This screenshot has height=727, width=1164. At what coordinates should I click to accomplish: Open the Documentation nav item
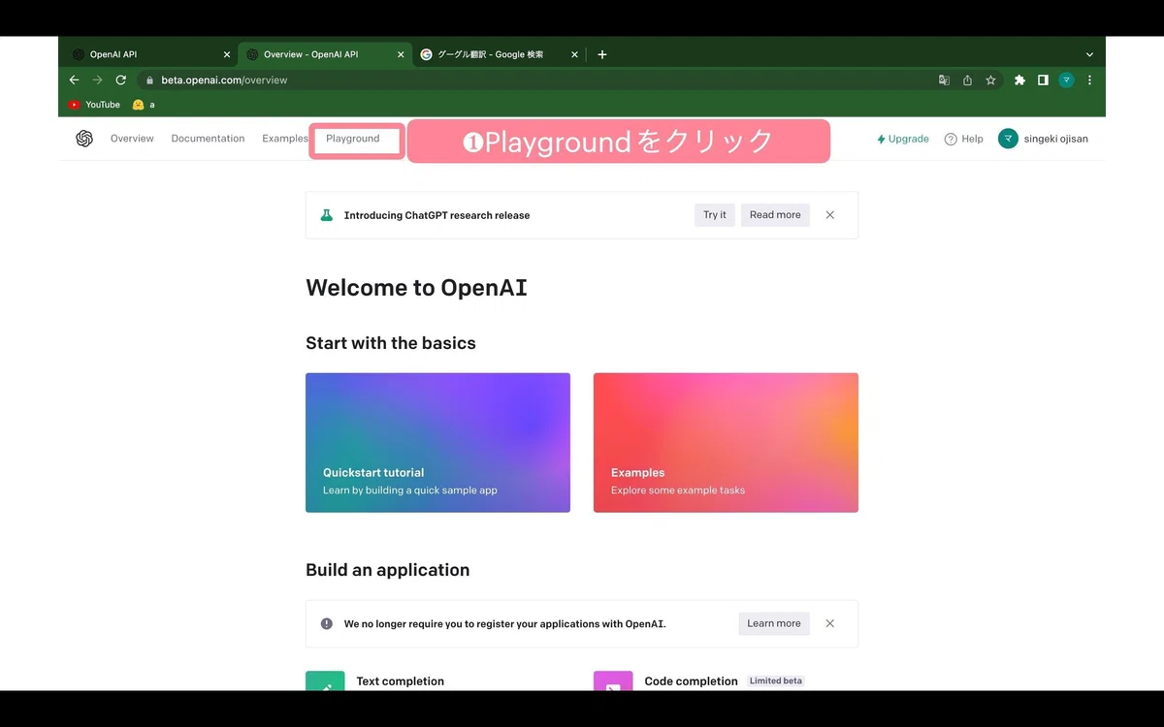[208, 139]
